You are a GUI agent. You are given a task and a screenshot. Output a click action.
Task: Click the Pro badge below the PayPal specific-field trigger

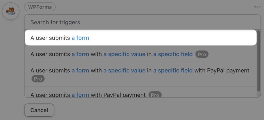click(38, 79)
